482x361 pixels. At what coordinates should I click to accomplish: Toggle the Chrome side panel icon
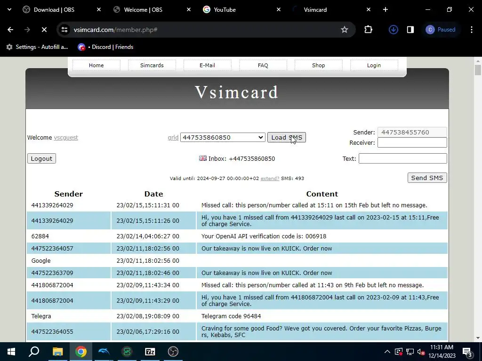pyautogui.click(x=410, y=30)
